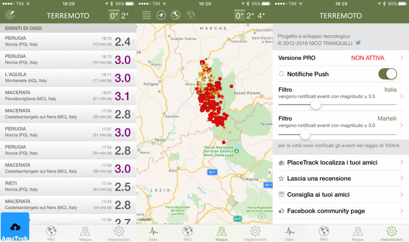This screenshot has width=409, height=242.
Task: Adjust the Filtro Italia magnitude slider
Action: pos(315,104)
